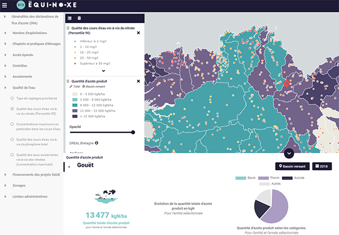Open the layer list icon tab
339x235 pixels.
click(69, 18)
